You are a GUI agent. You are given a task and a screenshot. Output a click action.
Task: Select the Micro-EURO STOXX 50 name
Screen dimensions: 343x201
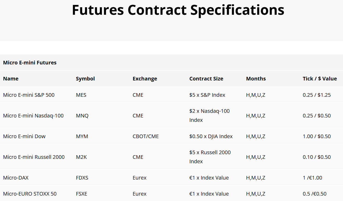30,194
